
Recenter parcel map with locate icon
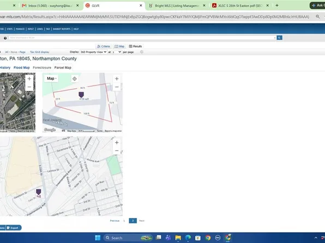pos(75,78)
